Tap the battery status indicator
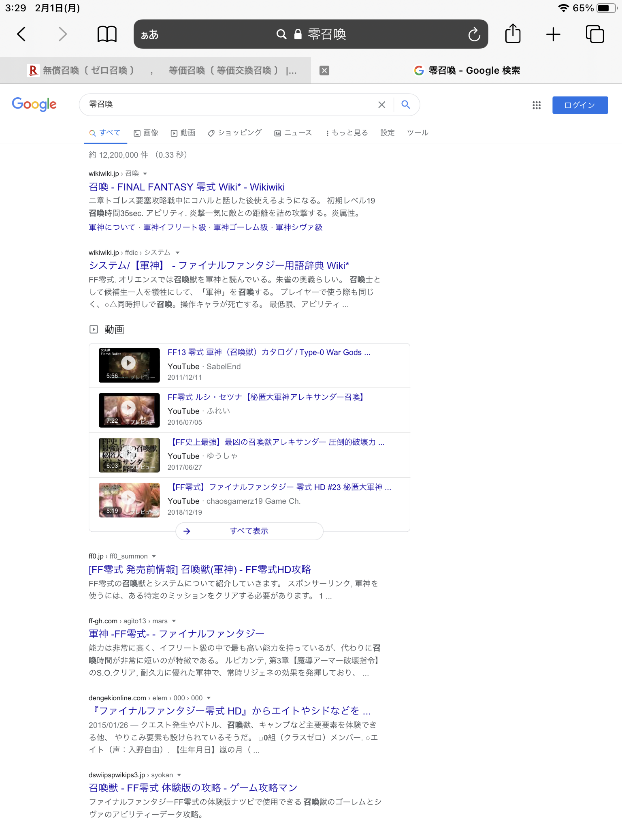 tap(607, 8)
